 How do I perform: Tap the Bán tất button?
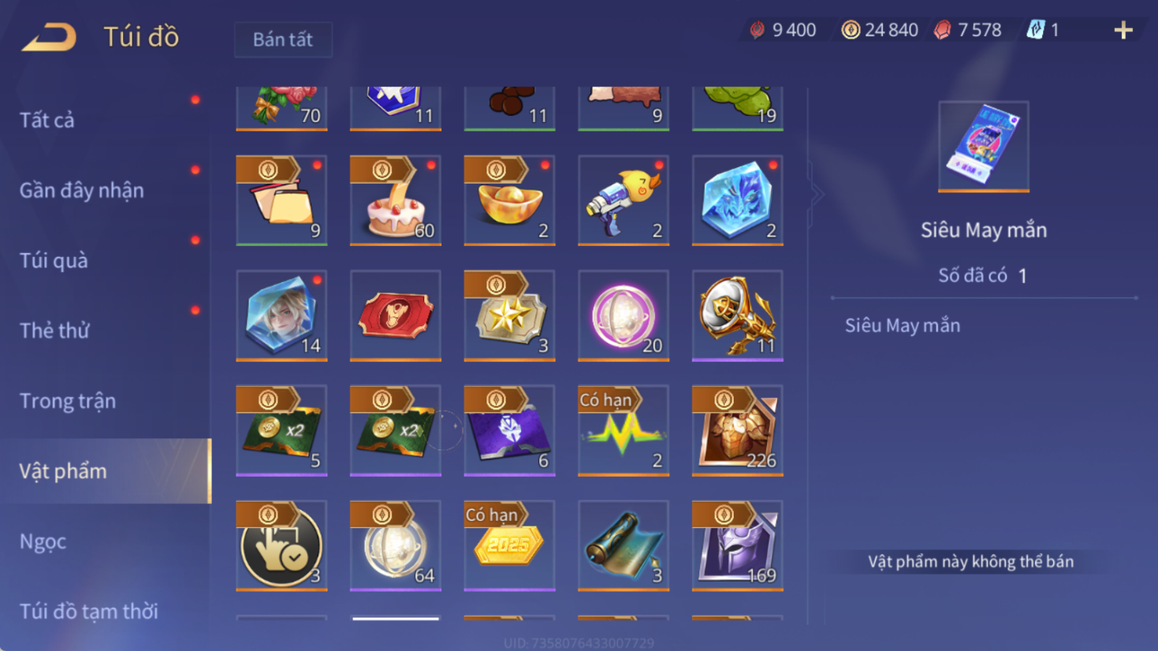click(283, 39)
